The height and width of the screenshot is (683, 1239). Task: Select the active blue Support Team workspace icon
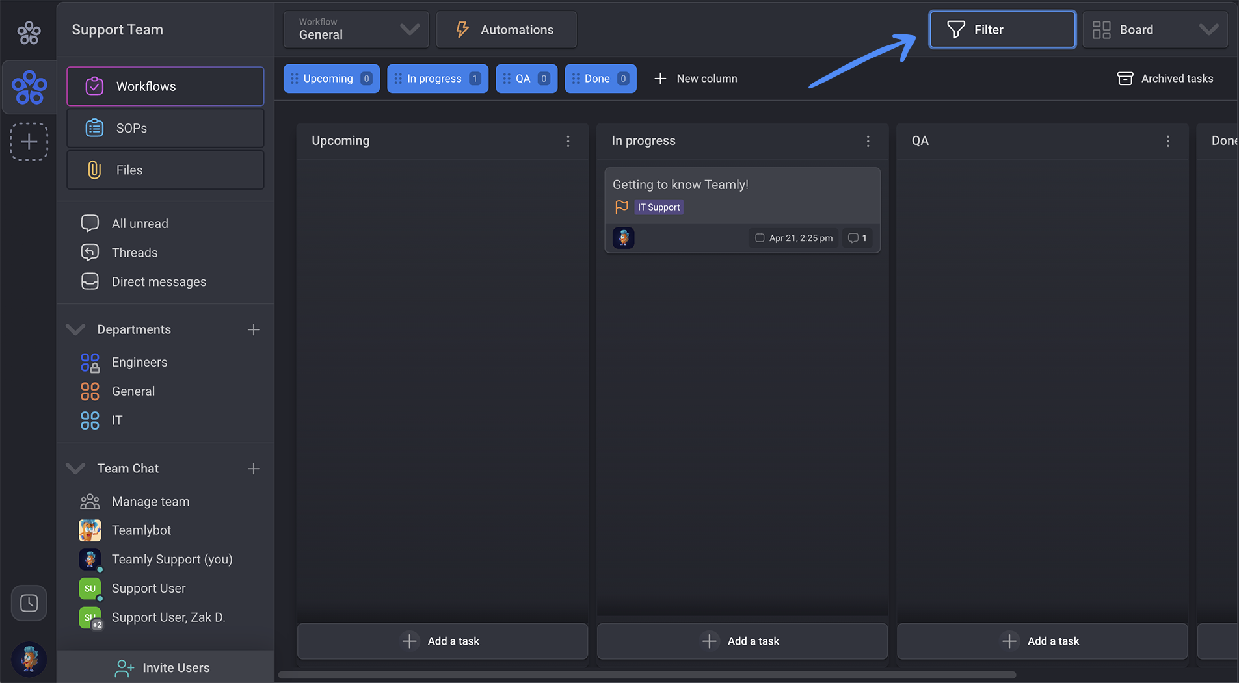(29, 88)
